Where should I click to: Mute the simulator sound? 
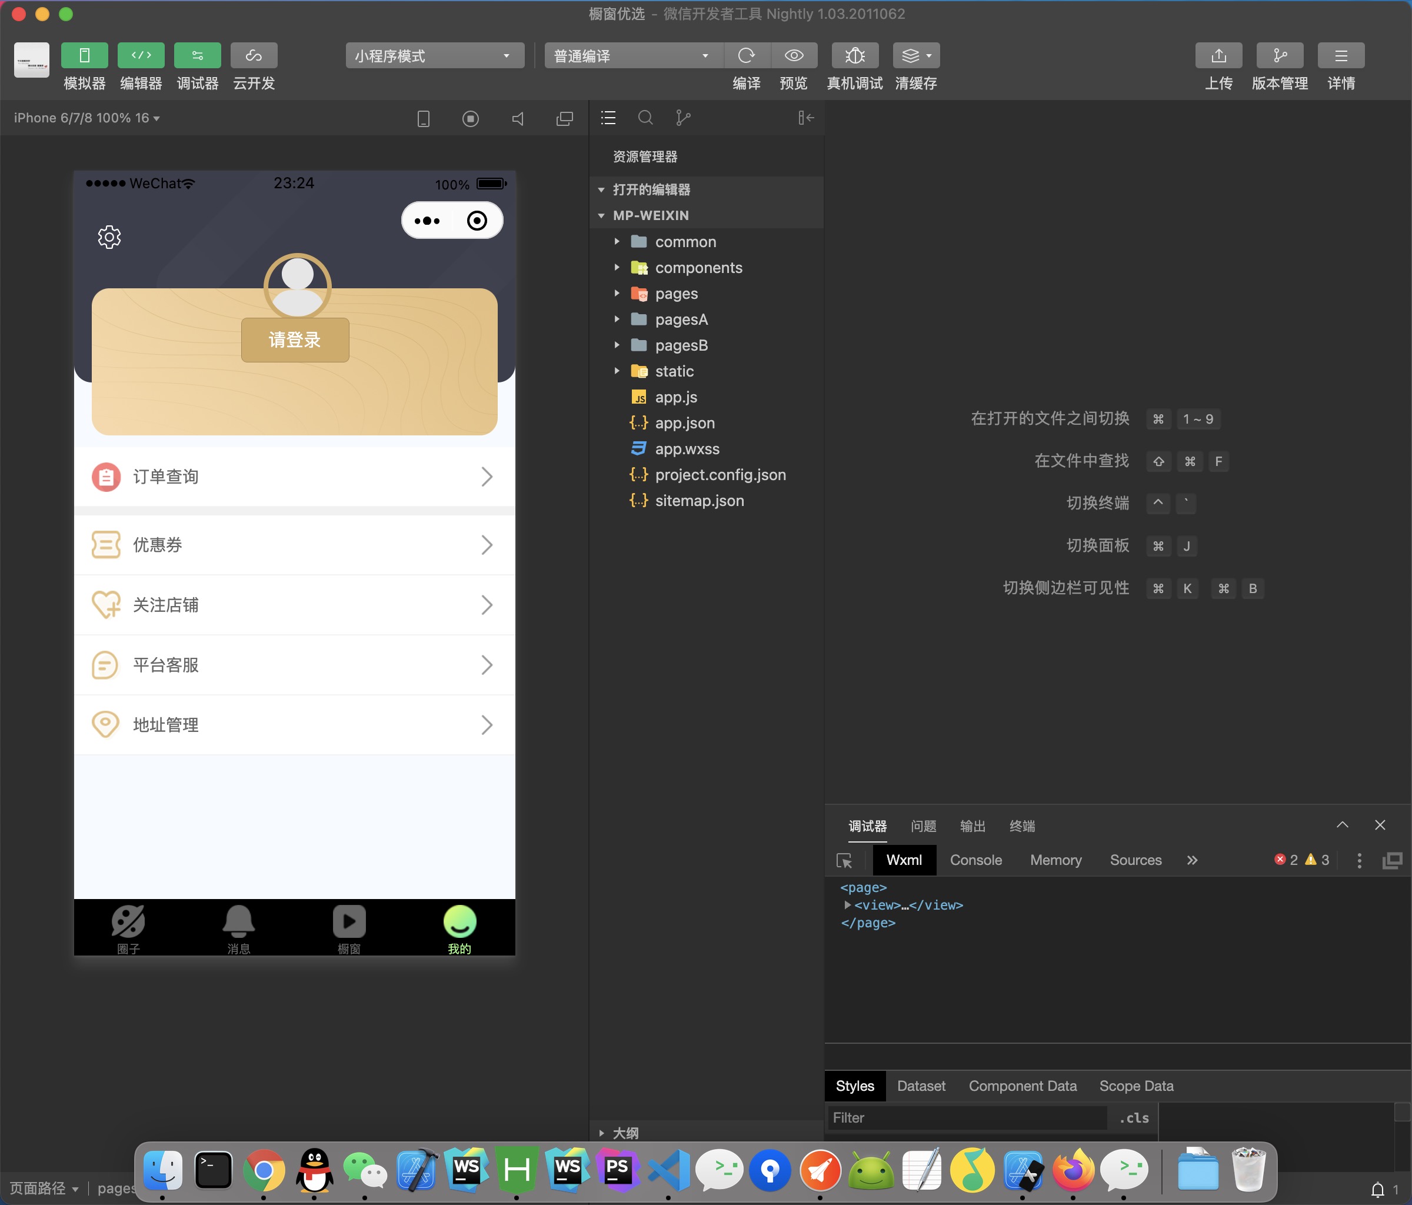tap(518, 118)
